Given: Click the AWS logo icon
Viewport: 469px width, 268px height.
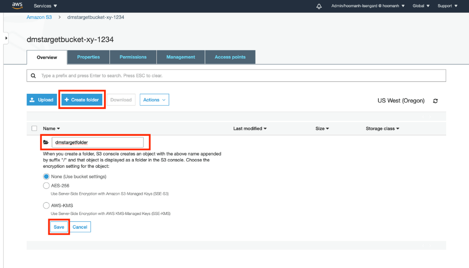Looking at the screenshot, I should click(17, 6).
